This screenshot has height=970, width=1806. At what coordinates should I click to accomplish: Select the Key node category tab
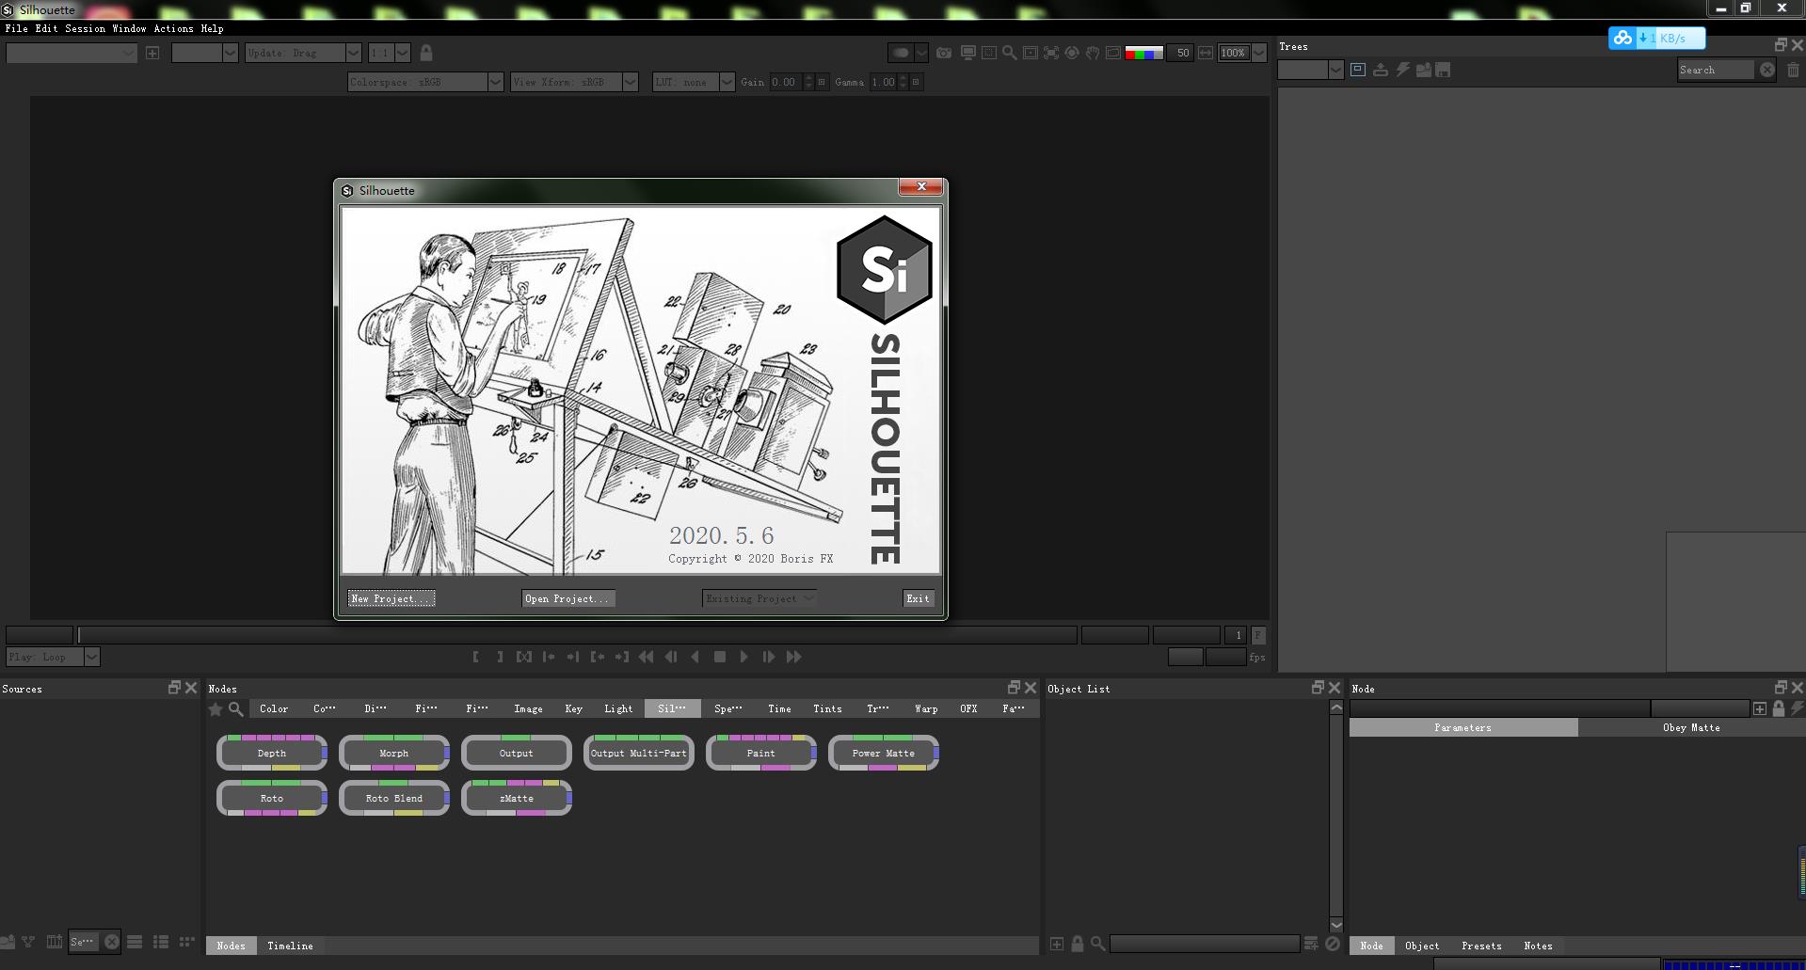coord(574,708)
